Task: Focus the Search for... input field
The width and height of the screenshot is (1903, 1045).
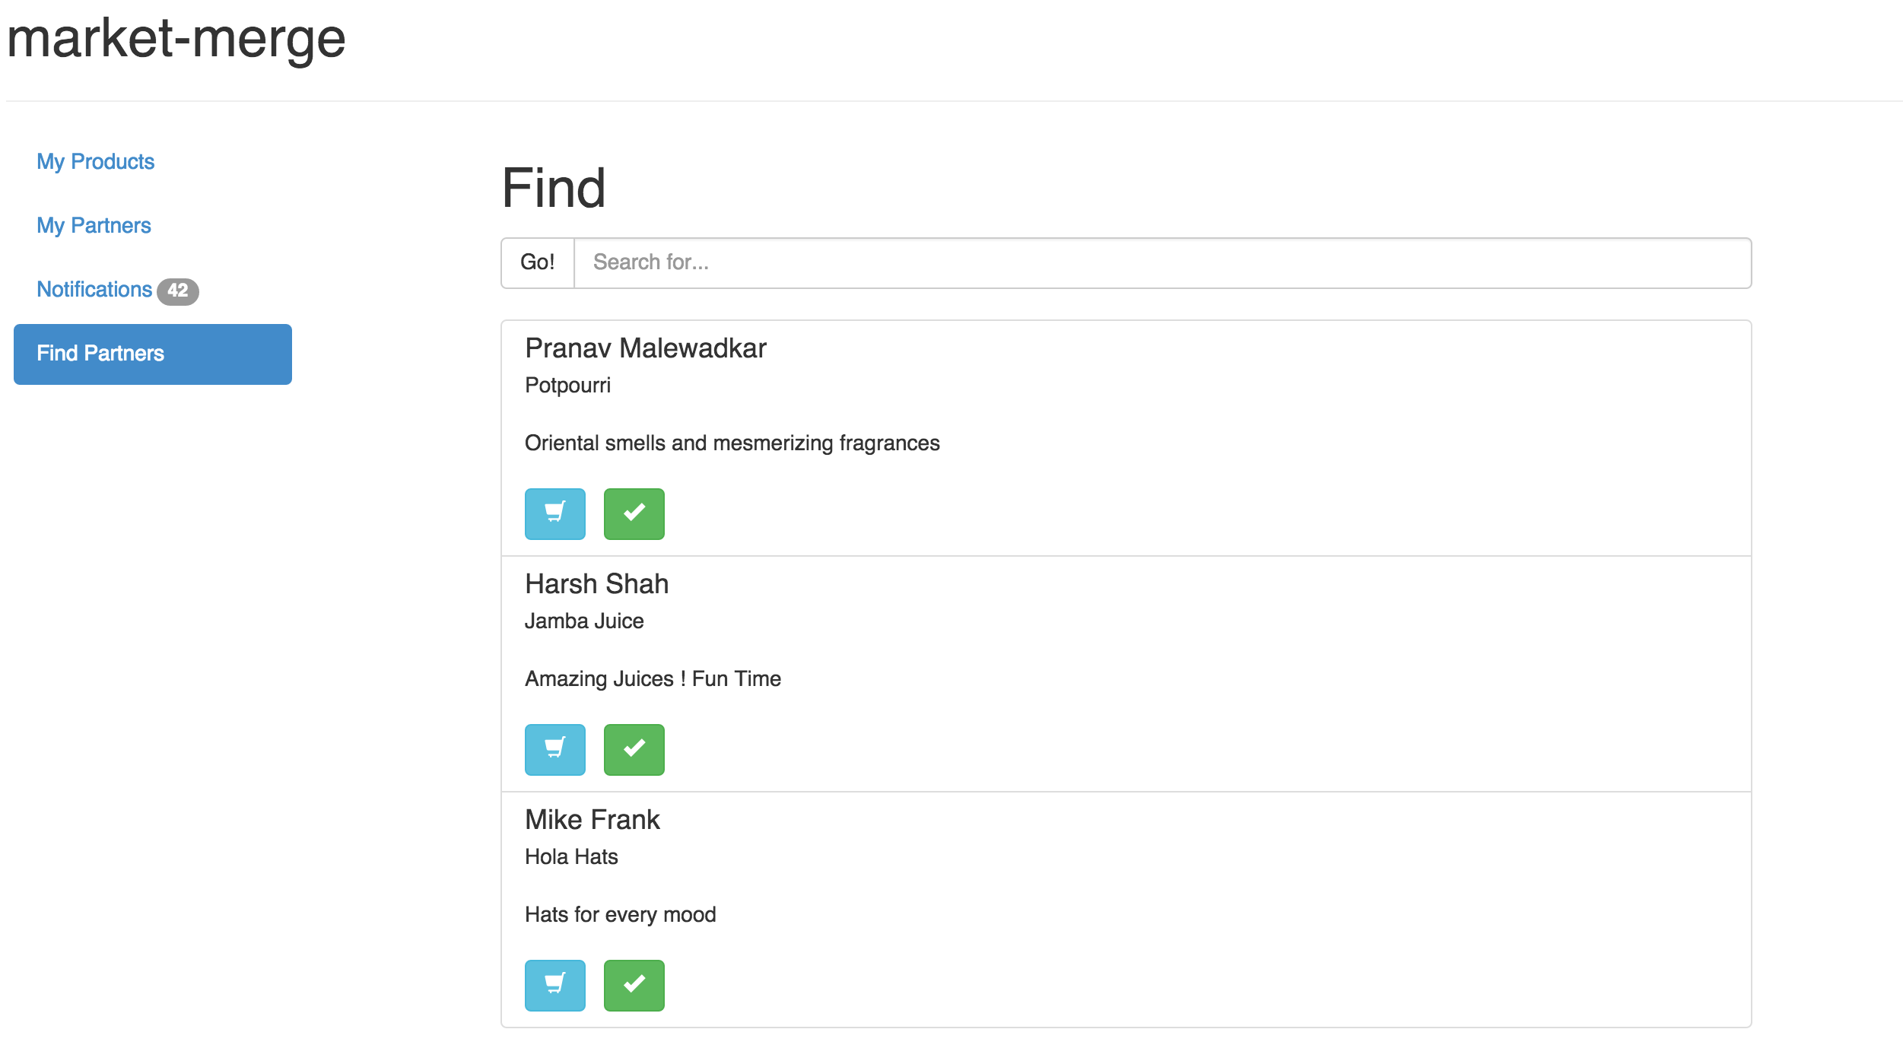Action: point(1161,262)
